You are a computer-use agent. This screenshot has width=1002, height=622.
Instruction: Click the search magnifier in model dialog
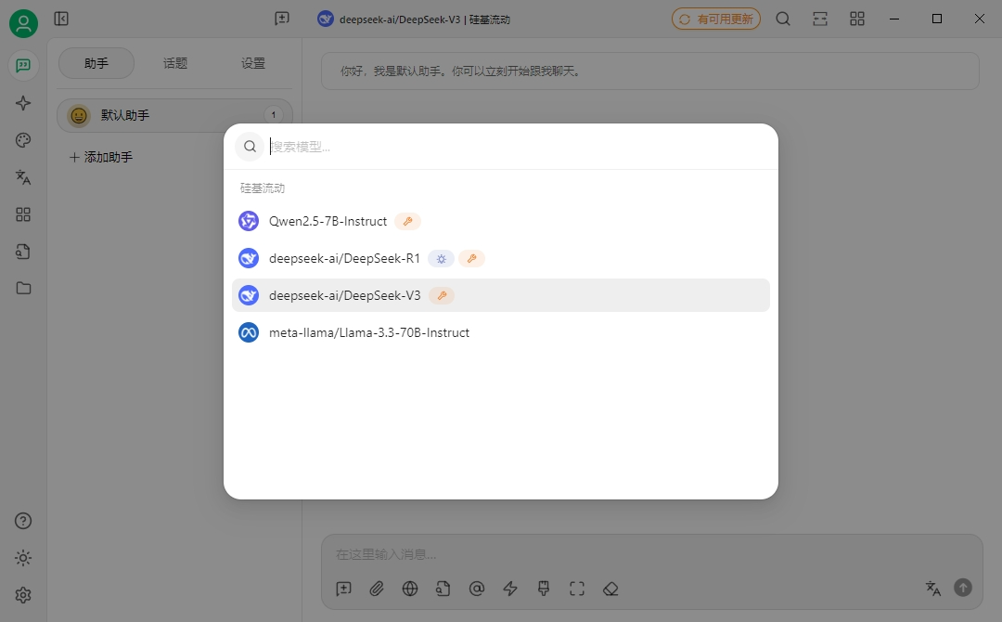[250, 147]
